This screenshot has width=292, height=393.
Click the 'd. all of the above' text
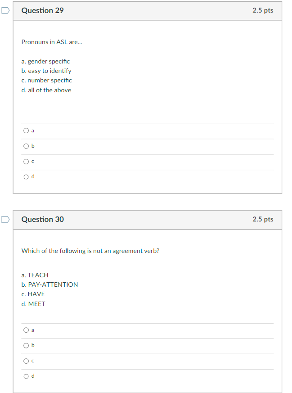point(46,90)
